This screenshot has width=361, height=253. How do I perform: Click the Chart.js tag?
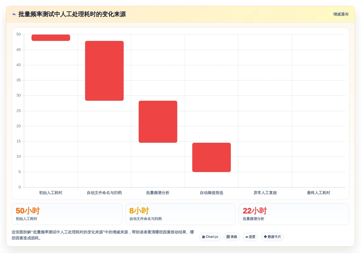[x=210, y=237]
